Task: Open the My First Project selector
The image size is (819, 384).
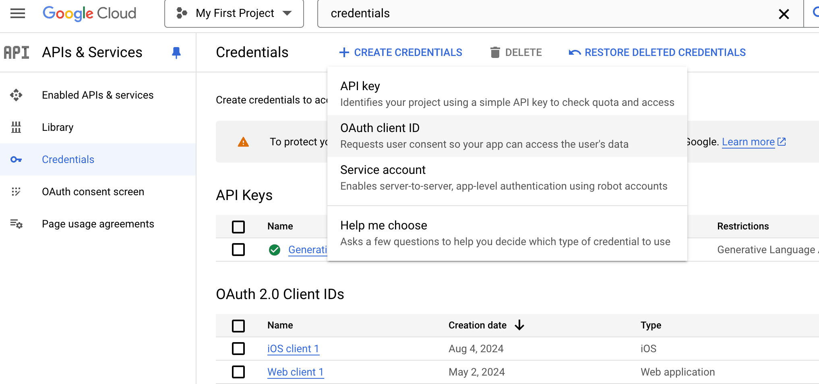Action: pyautogui.click(x=234, y=13)
